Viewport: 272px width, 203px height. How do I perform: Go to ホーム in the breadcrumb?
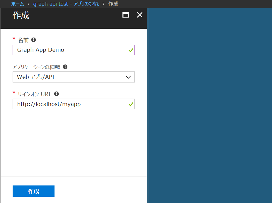tap(18, 4)
